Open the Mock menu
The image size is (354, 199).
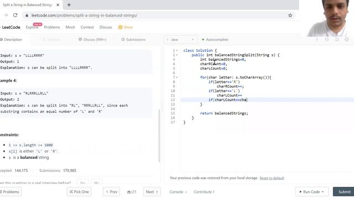pyautogui.click(x=70, y=27)
